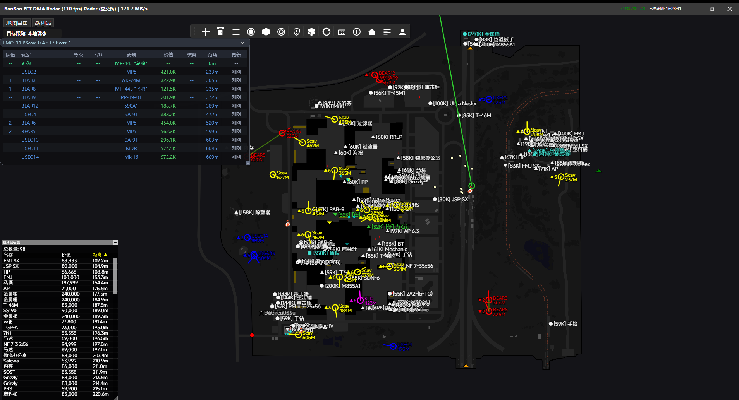Select the BEAR6 player row

pos(125,123)
